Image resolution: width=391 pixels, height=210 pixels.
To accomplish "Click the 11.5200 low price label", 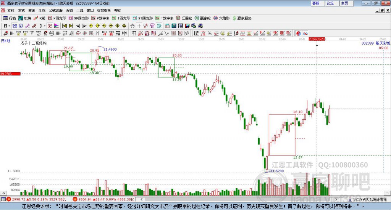I will coord(277,171).
